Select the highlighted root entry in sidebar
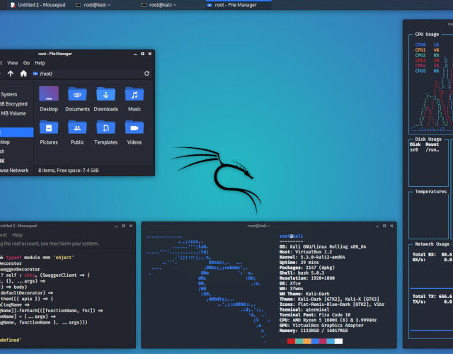The height and width of the screenshot is (354, 453). tap(16, 132)
